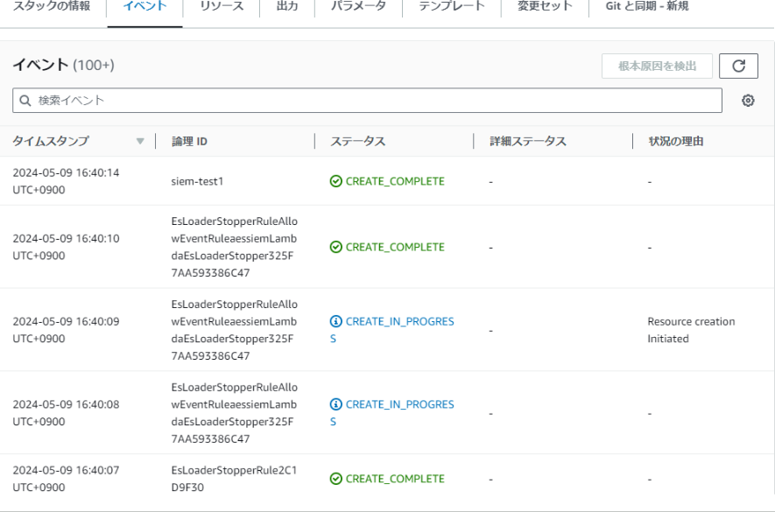Screen dimensions: 775x512
Task: Click EsLoaderStopperRuleAllow ID in 16:40:10 row
Action: pos(235,247)
